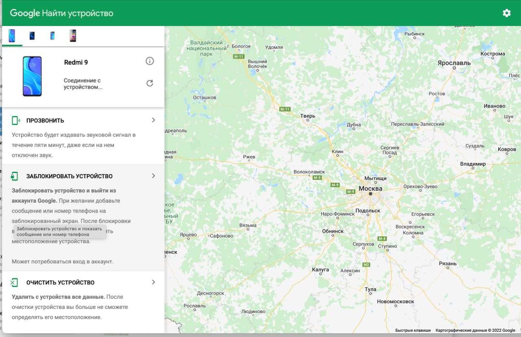The image size is (521, 337).
Task: Click the ringing phone icon beside ПРОЗВОНИТЬ
Action: click(x=15, y=120)
